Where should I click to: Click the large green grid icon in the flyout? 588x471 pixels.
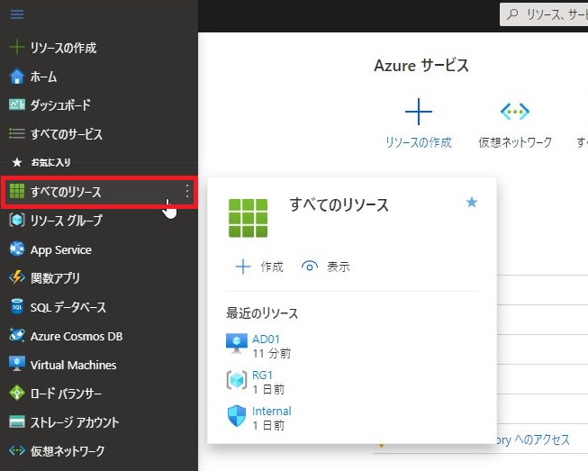[x=248, y=218]
